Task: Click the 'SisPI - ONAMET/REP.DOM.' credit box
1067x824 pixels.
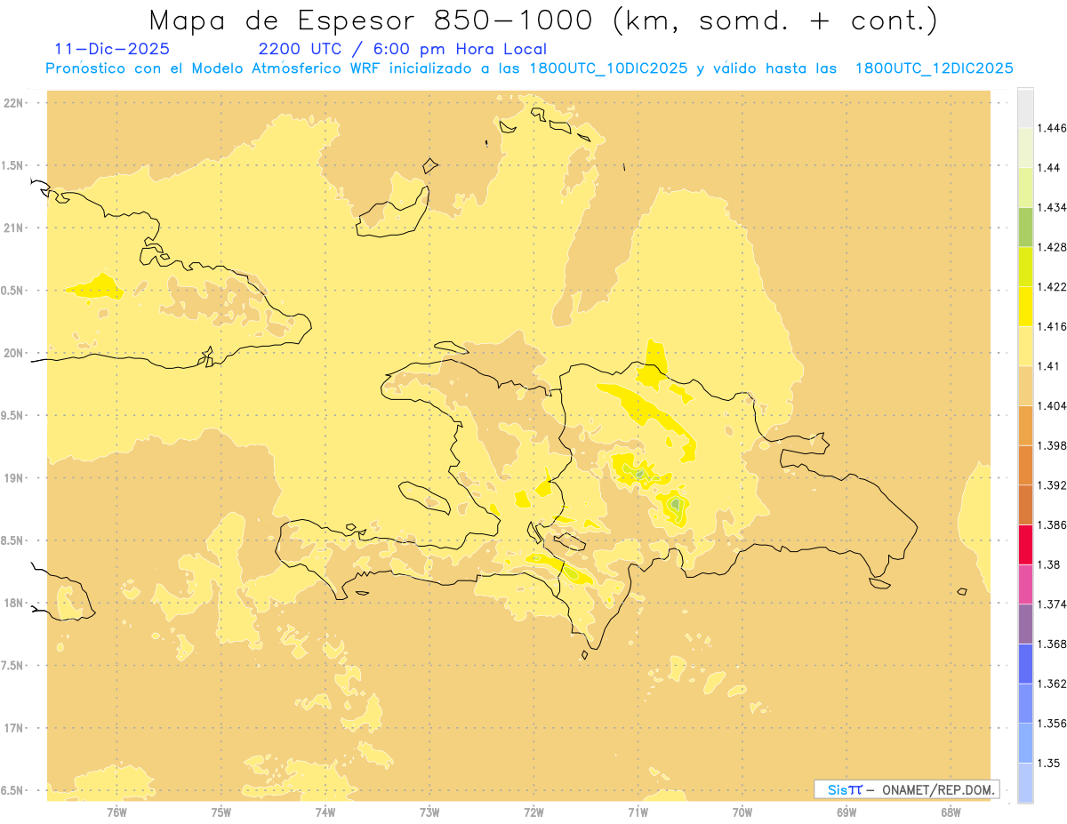Action: click(906, 789)
